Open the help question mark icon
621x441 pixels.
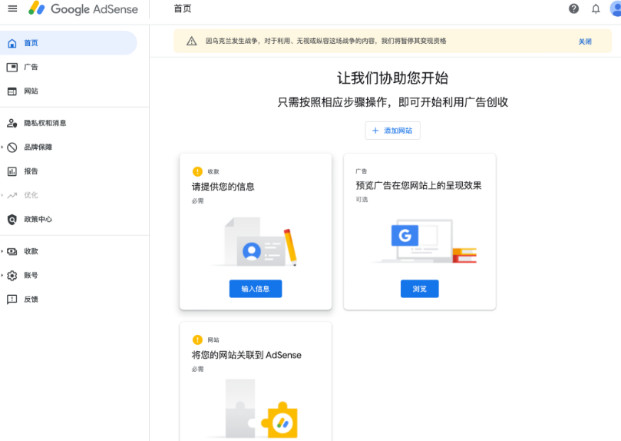click(x=573, y=8)
